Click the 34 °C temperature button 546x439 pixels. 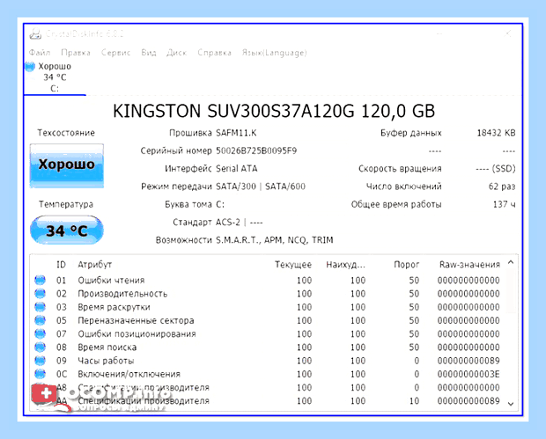pos(67,230)
